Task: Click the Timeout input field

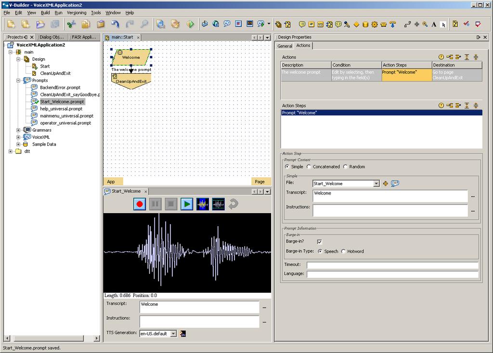Action: [x=392, y=265]
